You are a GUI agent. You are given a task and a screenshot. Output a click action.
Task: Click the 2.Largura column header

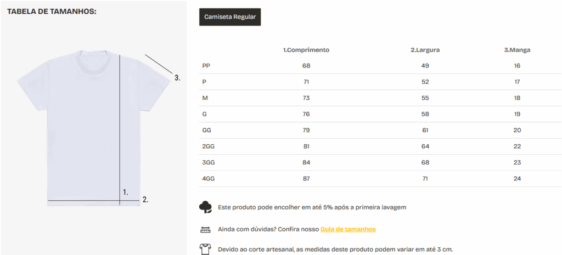(425, 50)
